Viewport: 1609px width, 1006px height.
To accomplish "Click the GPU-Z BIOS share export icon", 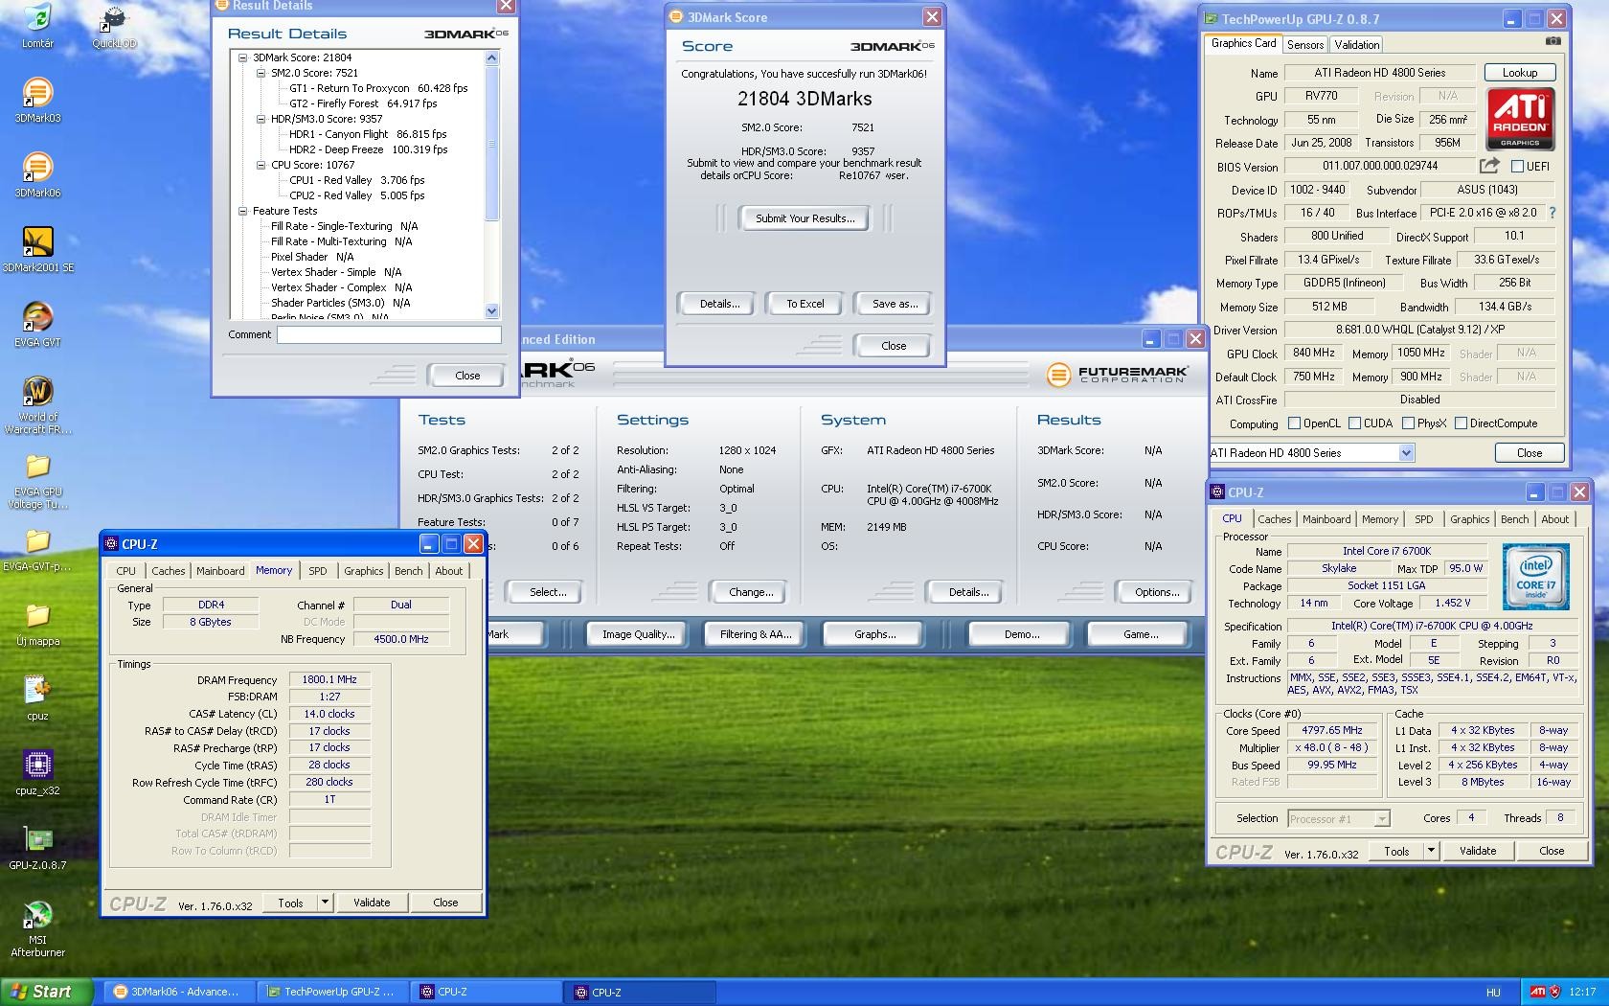I will [x=1489, y=166].
